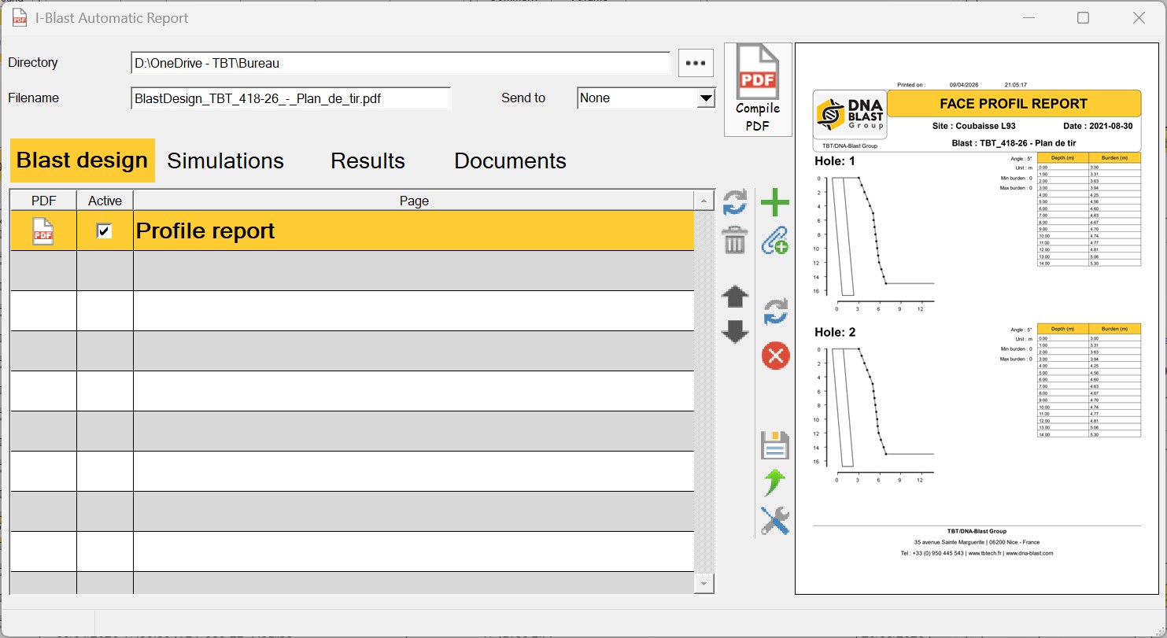Open settings with the wrench tool icon
Screen dimensions: 1167x638
point(774,521)
